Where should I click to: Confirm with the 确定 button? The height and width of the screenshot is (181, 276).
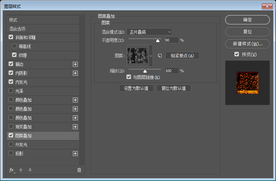(247, 20)
